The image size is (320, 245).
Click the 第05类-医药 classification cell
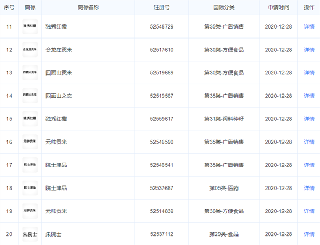coord(223,188)
